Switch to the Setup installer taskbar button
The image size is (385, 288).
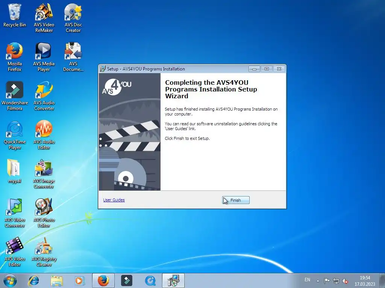(x=173, y=280)
